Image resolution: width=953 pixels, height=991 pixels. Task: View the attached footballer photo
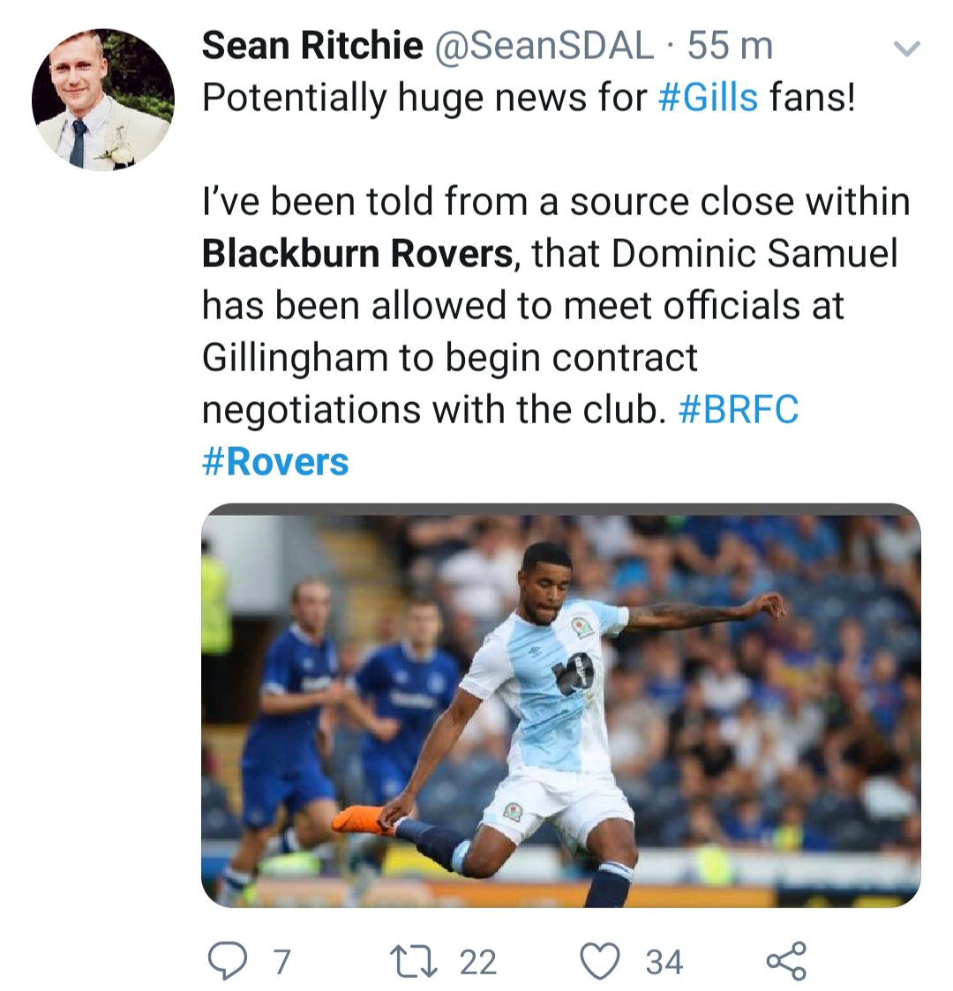pos(561,705)
